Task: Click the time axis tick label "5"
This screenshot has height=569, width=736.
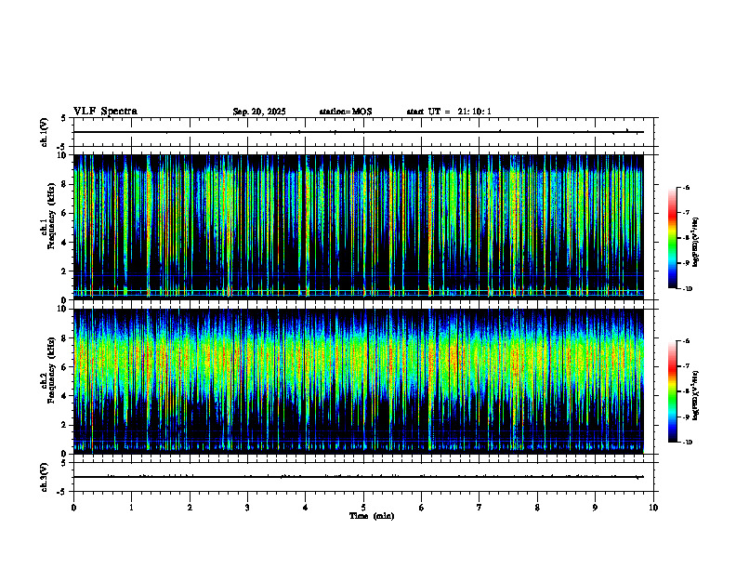Action: pos(363,508)
